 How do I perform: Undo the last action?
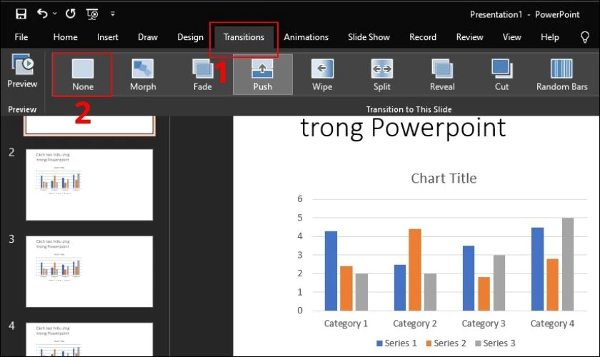[42, 14]
